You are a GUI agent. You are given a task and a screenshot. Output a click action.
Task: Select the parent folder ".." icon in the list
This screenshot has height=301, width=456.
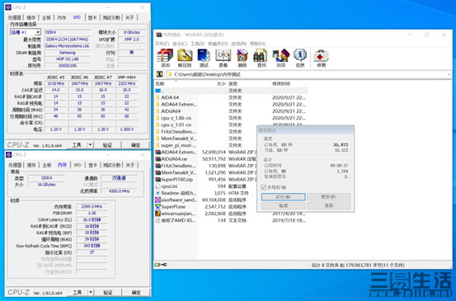pyautogui.click(x=158, y=91)
